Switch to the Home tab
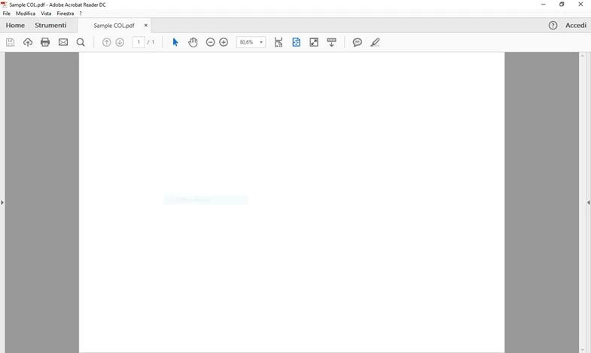 pos(15,26)
